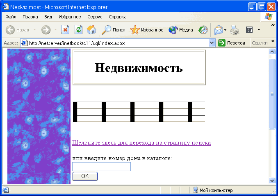Edit page with Word icon
The height and width of the screenshot is (196, 278).
tap(249, 30)
